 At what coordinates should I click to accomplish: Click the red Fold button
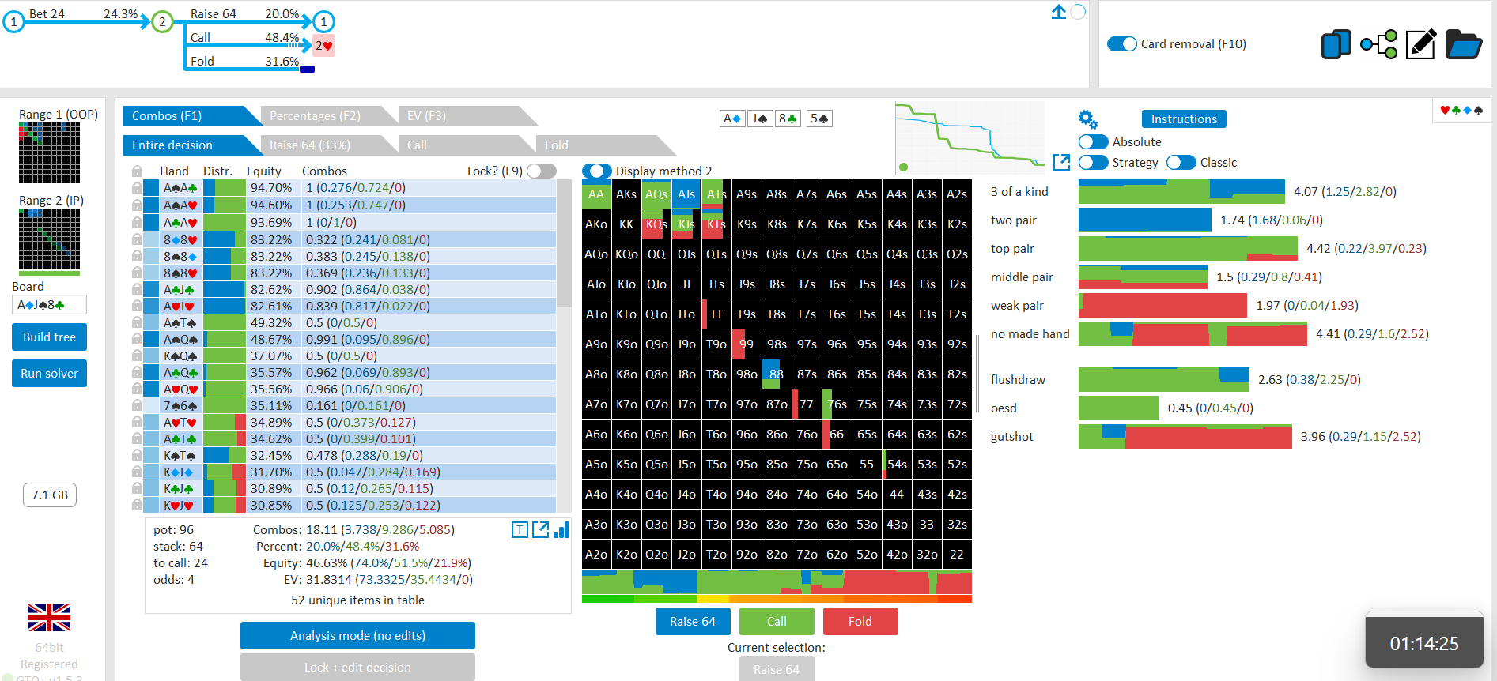[x=860, y=622]
